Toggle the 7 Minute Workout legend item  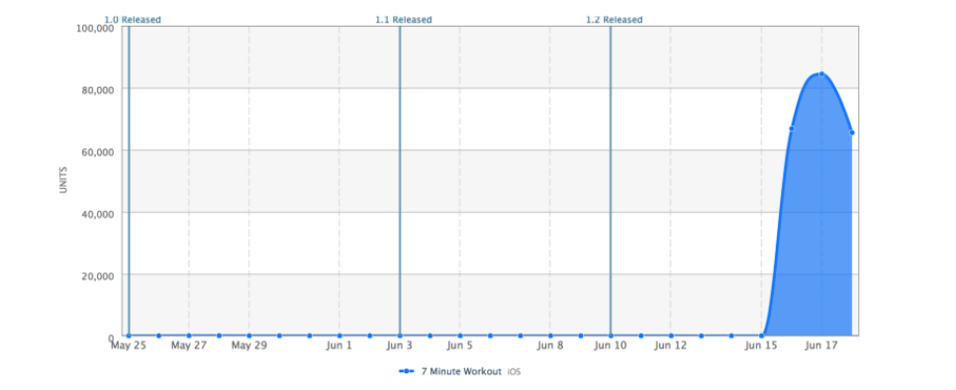point(461,371)
